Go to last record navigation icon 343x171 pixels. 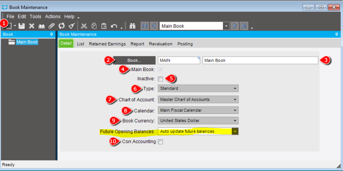(244, 26)
